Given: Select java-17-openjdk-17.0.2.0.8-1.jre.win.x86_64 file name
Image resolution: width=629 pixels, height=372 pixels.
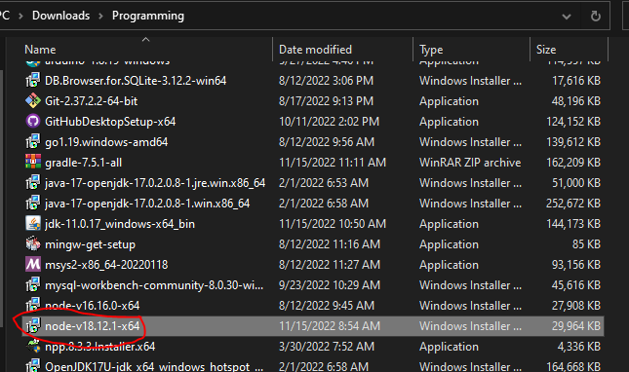Looking at the screenshot, I should (x=155, y=183).
